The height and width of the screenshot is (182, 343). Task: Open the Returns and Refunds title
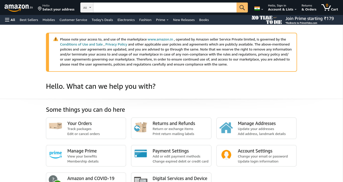pyautogui.click(x=174, y=123)
